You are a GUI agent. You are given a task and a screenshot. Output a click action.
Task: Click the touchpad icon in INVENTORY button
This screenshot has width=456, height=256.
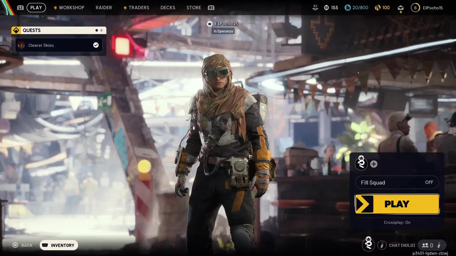[x=45, y=245]
